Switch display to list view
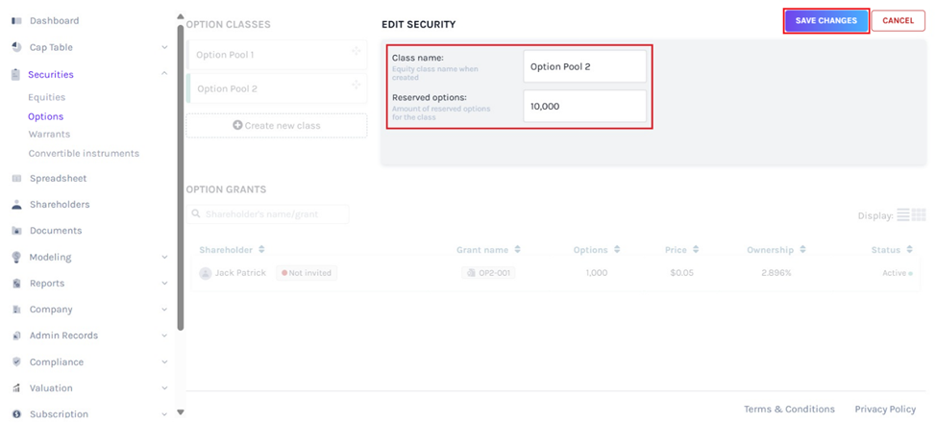Image resolution: width=936 pixels, height=423 pixels. (903, 215)
